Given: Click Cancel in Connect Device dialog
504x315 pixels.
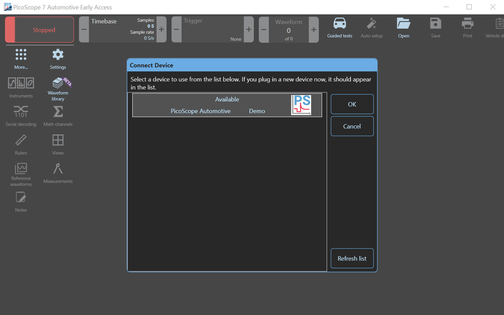Looking at the screenshot, I should (x=352, y=126).
